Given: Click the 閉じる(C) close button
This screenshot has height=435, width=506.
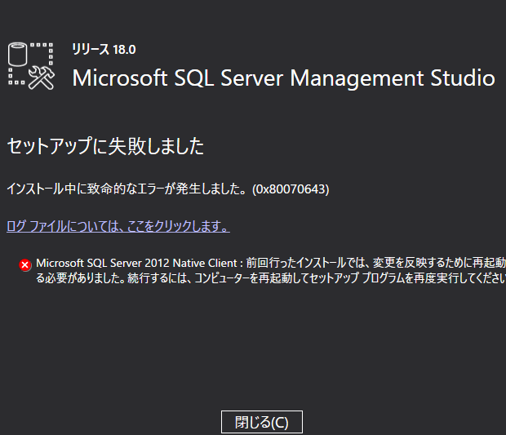Looking at the screenshot, I should (x=262, y=422).
